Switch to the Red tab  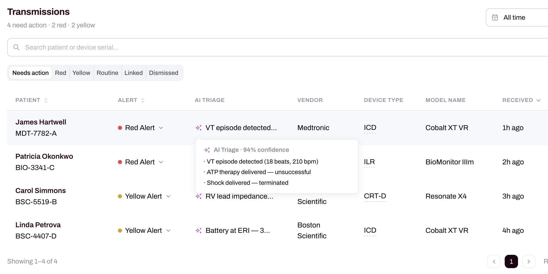60,73
